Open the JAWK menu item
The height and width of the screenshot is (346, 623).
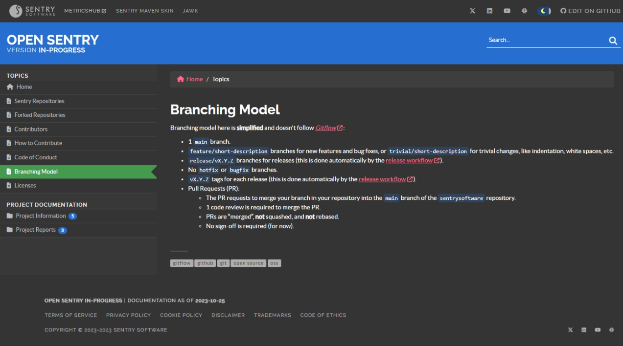[190, 11]
